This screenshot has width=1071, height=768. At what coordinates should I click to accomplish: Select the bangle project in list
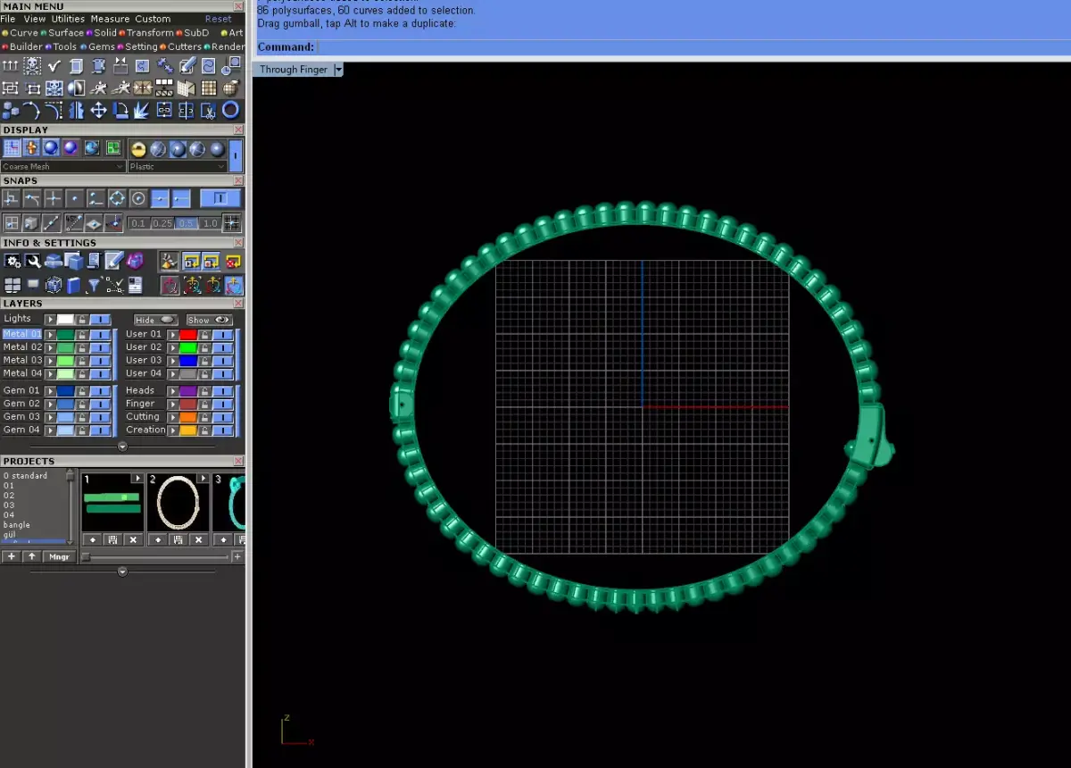17,525
